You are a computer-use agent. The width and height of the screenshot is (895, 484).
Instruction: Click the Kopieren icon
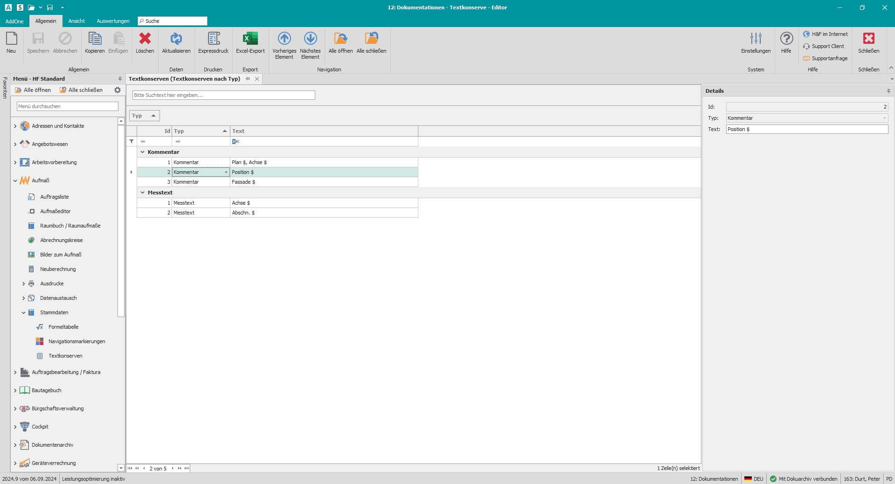[x=95, y=39]
